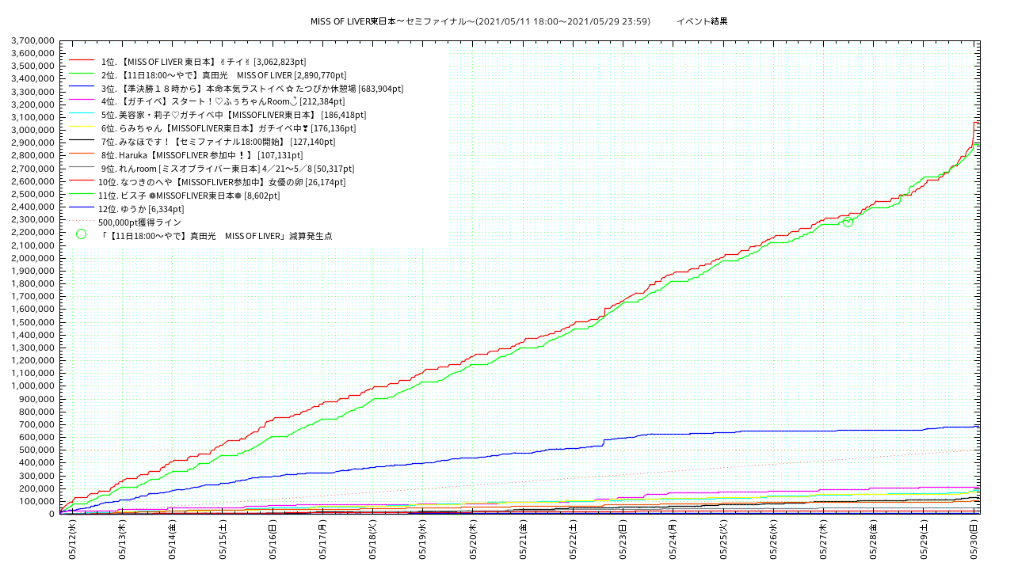The width and height of the screenshot is (1014, 570).
Task: Click the x-axis date '05/25(火)'
Action: (723, 540)
